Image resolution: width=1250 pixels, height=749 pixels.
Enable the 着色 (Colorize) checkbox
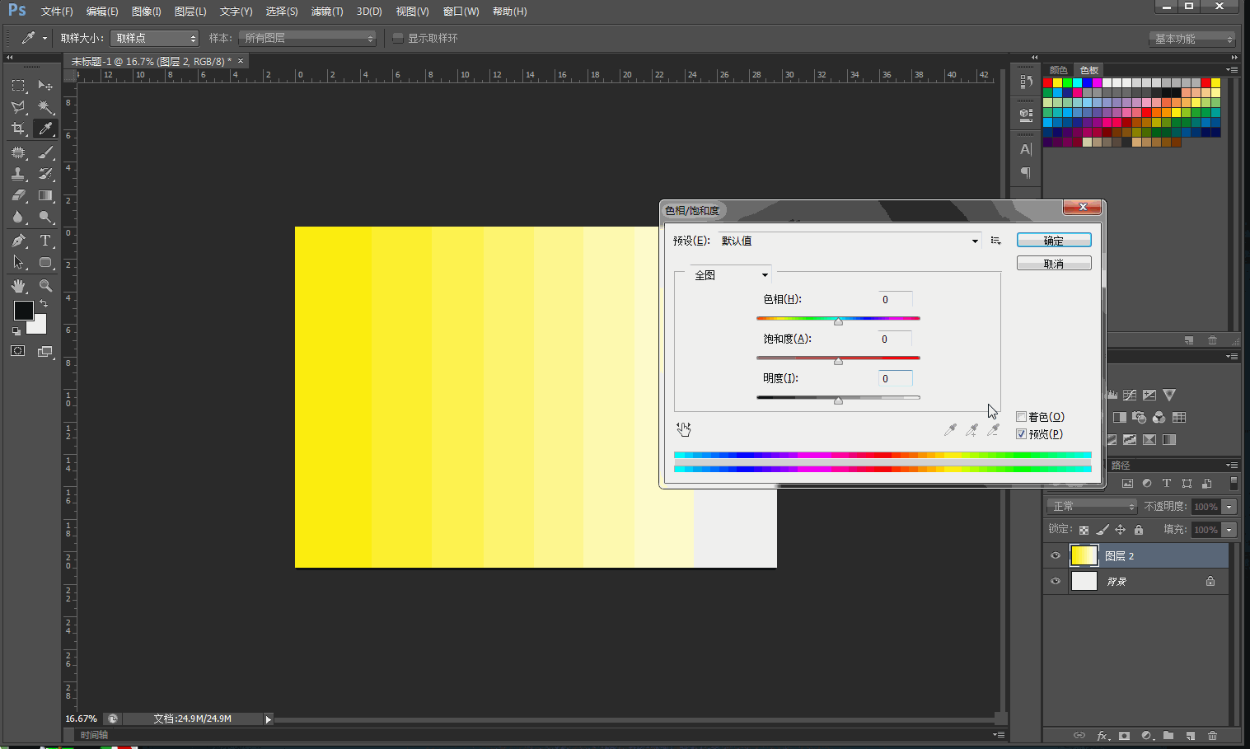point(1022,417)
